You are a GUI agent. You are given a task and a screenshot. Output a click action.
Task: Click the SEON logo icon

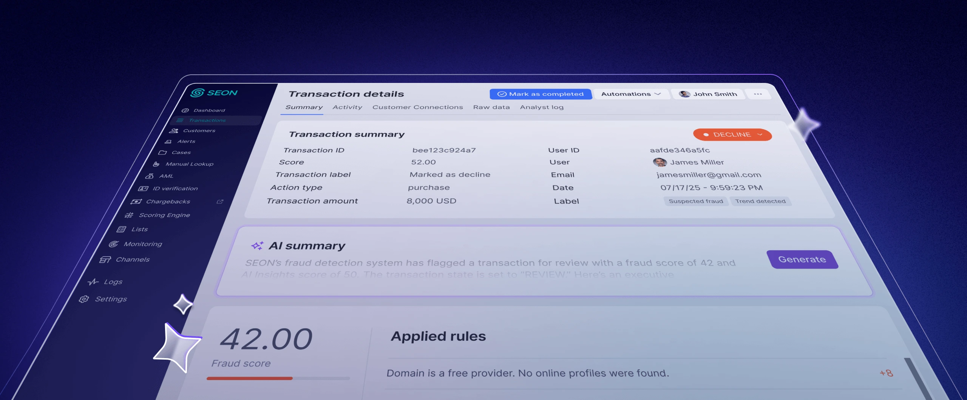(197, 93)
